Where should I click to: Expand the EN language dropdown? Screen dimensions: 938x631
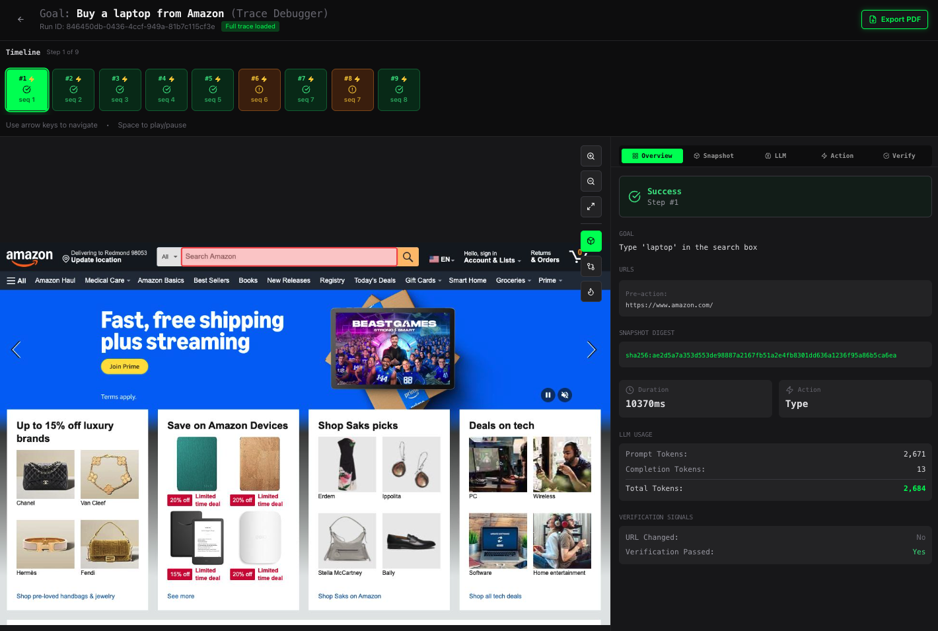pos(442,260)
